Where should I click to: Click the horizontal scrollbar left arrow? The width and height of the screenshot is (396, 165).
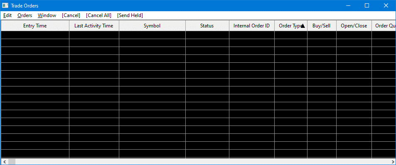pyautogui.click(x=5, y=162)
